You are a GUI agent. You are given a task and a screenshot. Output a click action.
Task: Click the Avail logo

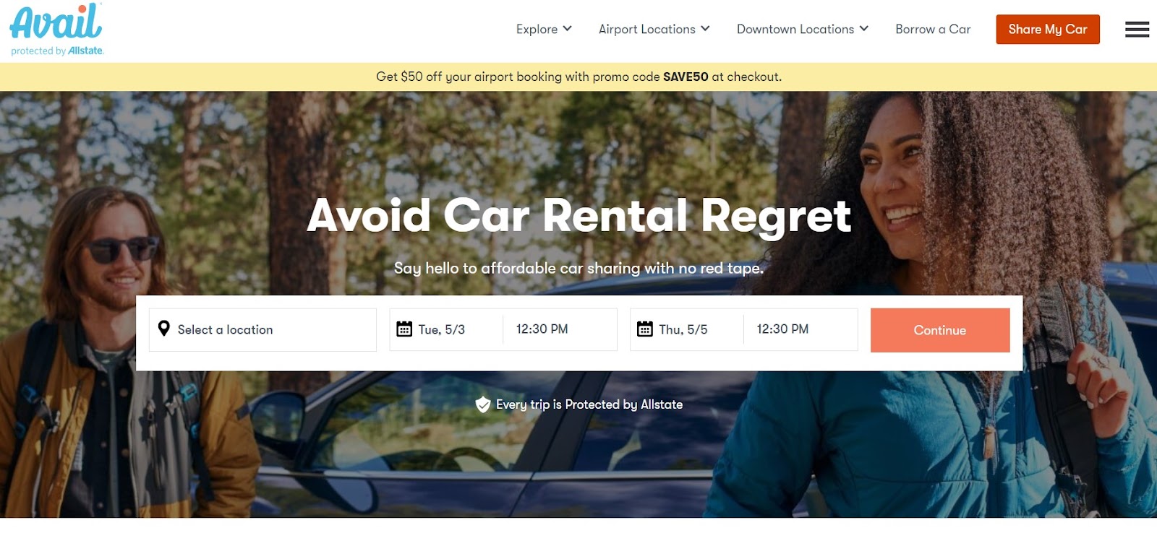(56, 30)
